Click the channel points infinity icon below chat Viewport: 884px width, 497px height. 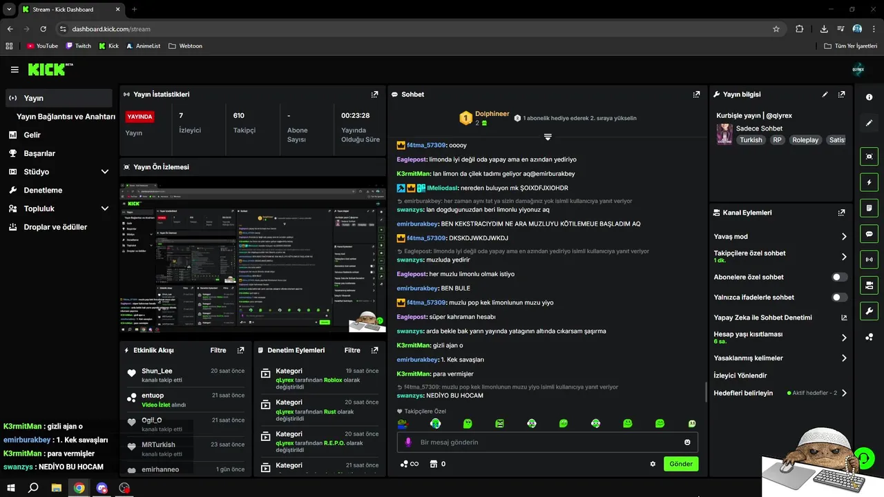tap(409, 464)
